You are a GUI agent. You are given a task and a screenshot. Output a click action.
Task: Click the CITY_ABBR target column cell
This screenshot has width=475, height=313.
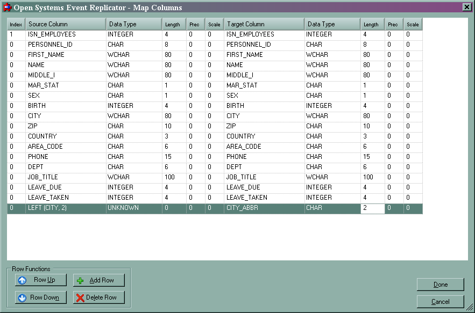[264, 208]
